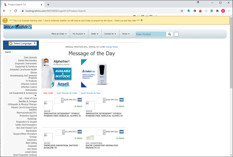The image size is (233, 157).
Task: Reload the page with refresh icon
Action: point(15,11)
